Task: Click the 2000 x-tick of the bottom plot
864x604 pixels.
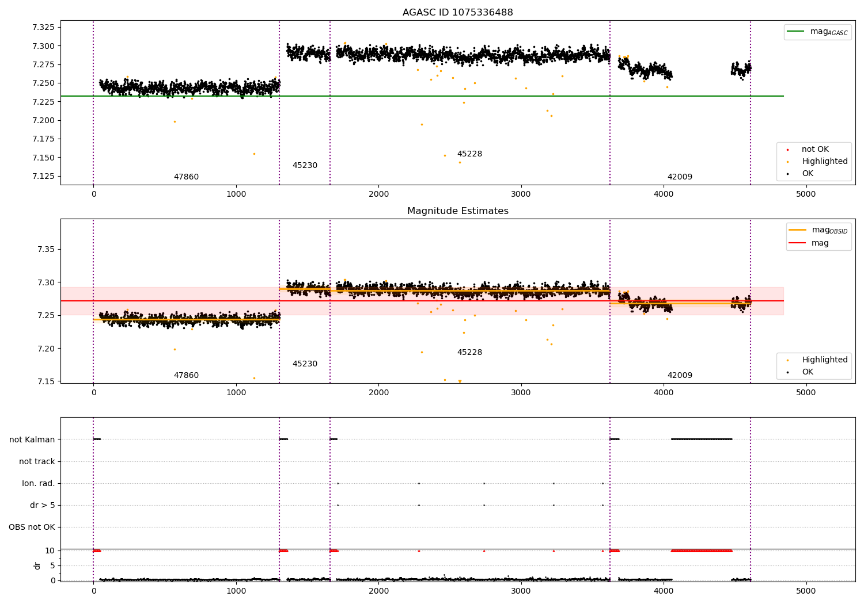Action: (x=378, y=591)
